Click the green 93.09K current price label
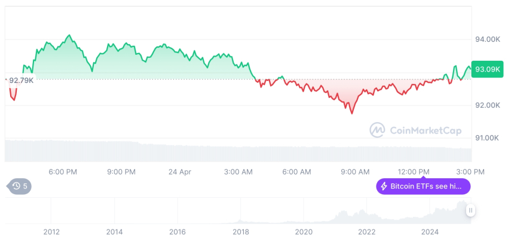Viewport: 514px width, 239px height. 486,69
